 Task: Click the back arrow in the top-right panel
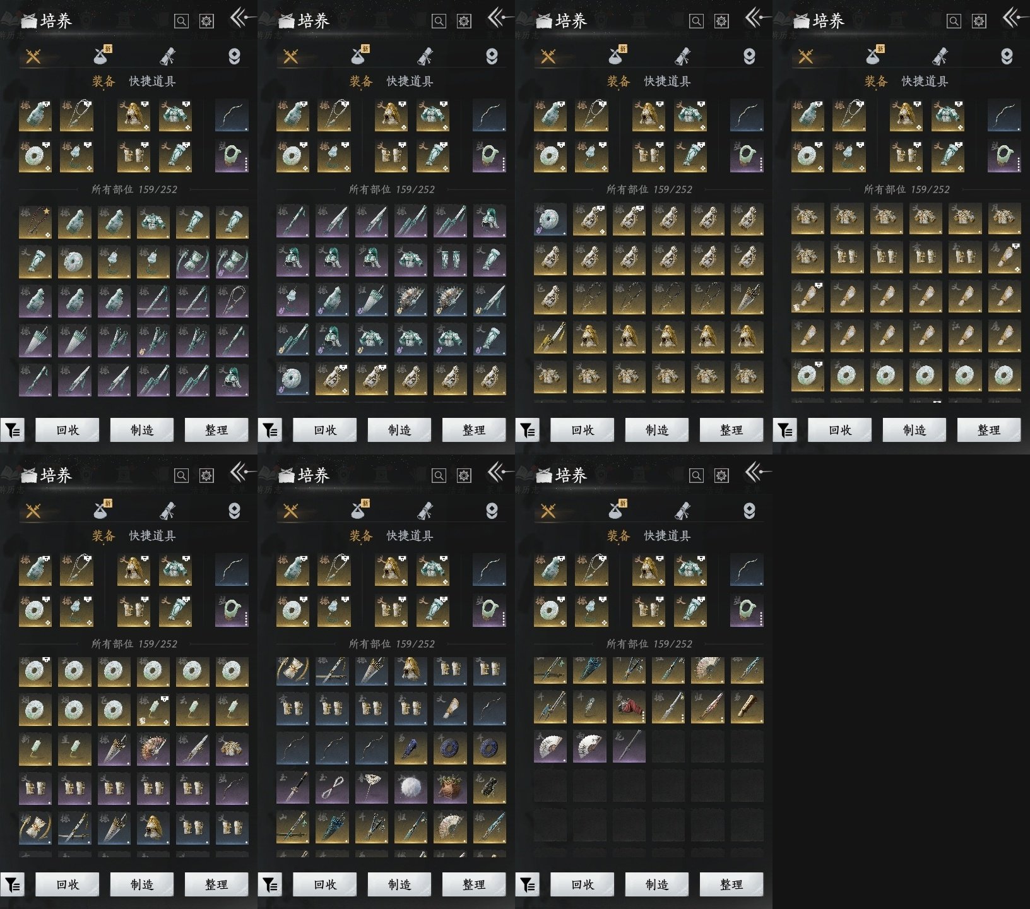pos(1014,17)
